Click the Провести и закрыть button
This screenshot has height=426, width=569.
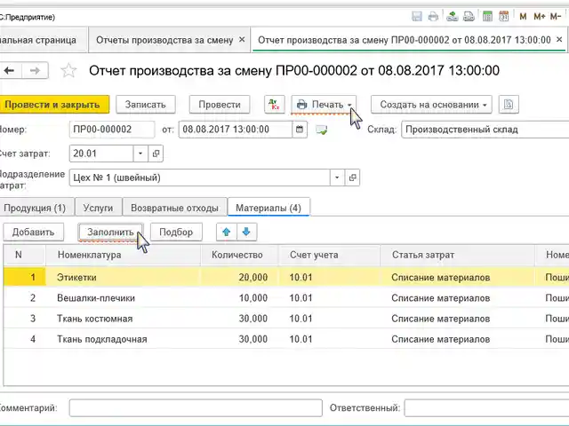tap(52, 105)
